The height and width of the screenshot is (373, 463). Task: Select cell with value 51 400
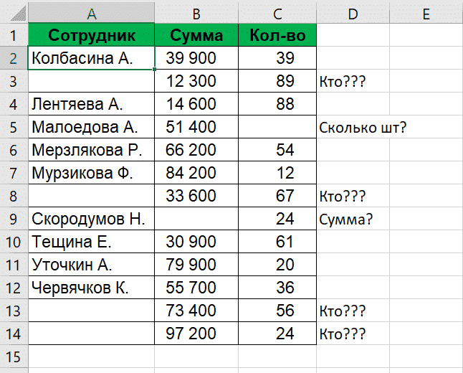click(x=196, y=127)
